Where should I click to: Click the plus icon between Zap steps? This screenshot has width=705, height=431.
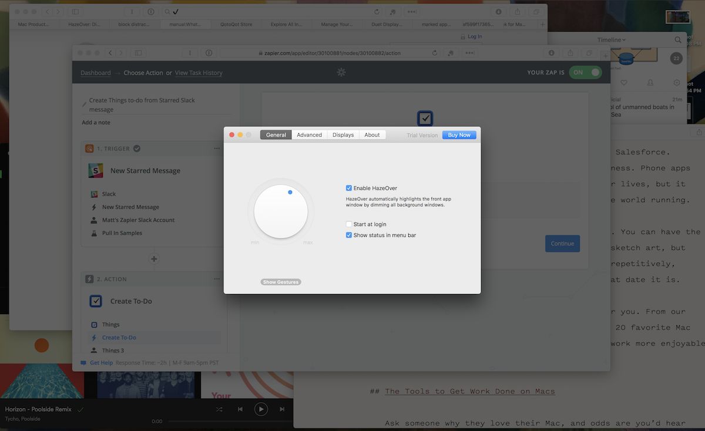point(154,258)
